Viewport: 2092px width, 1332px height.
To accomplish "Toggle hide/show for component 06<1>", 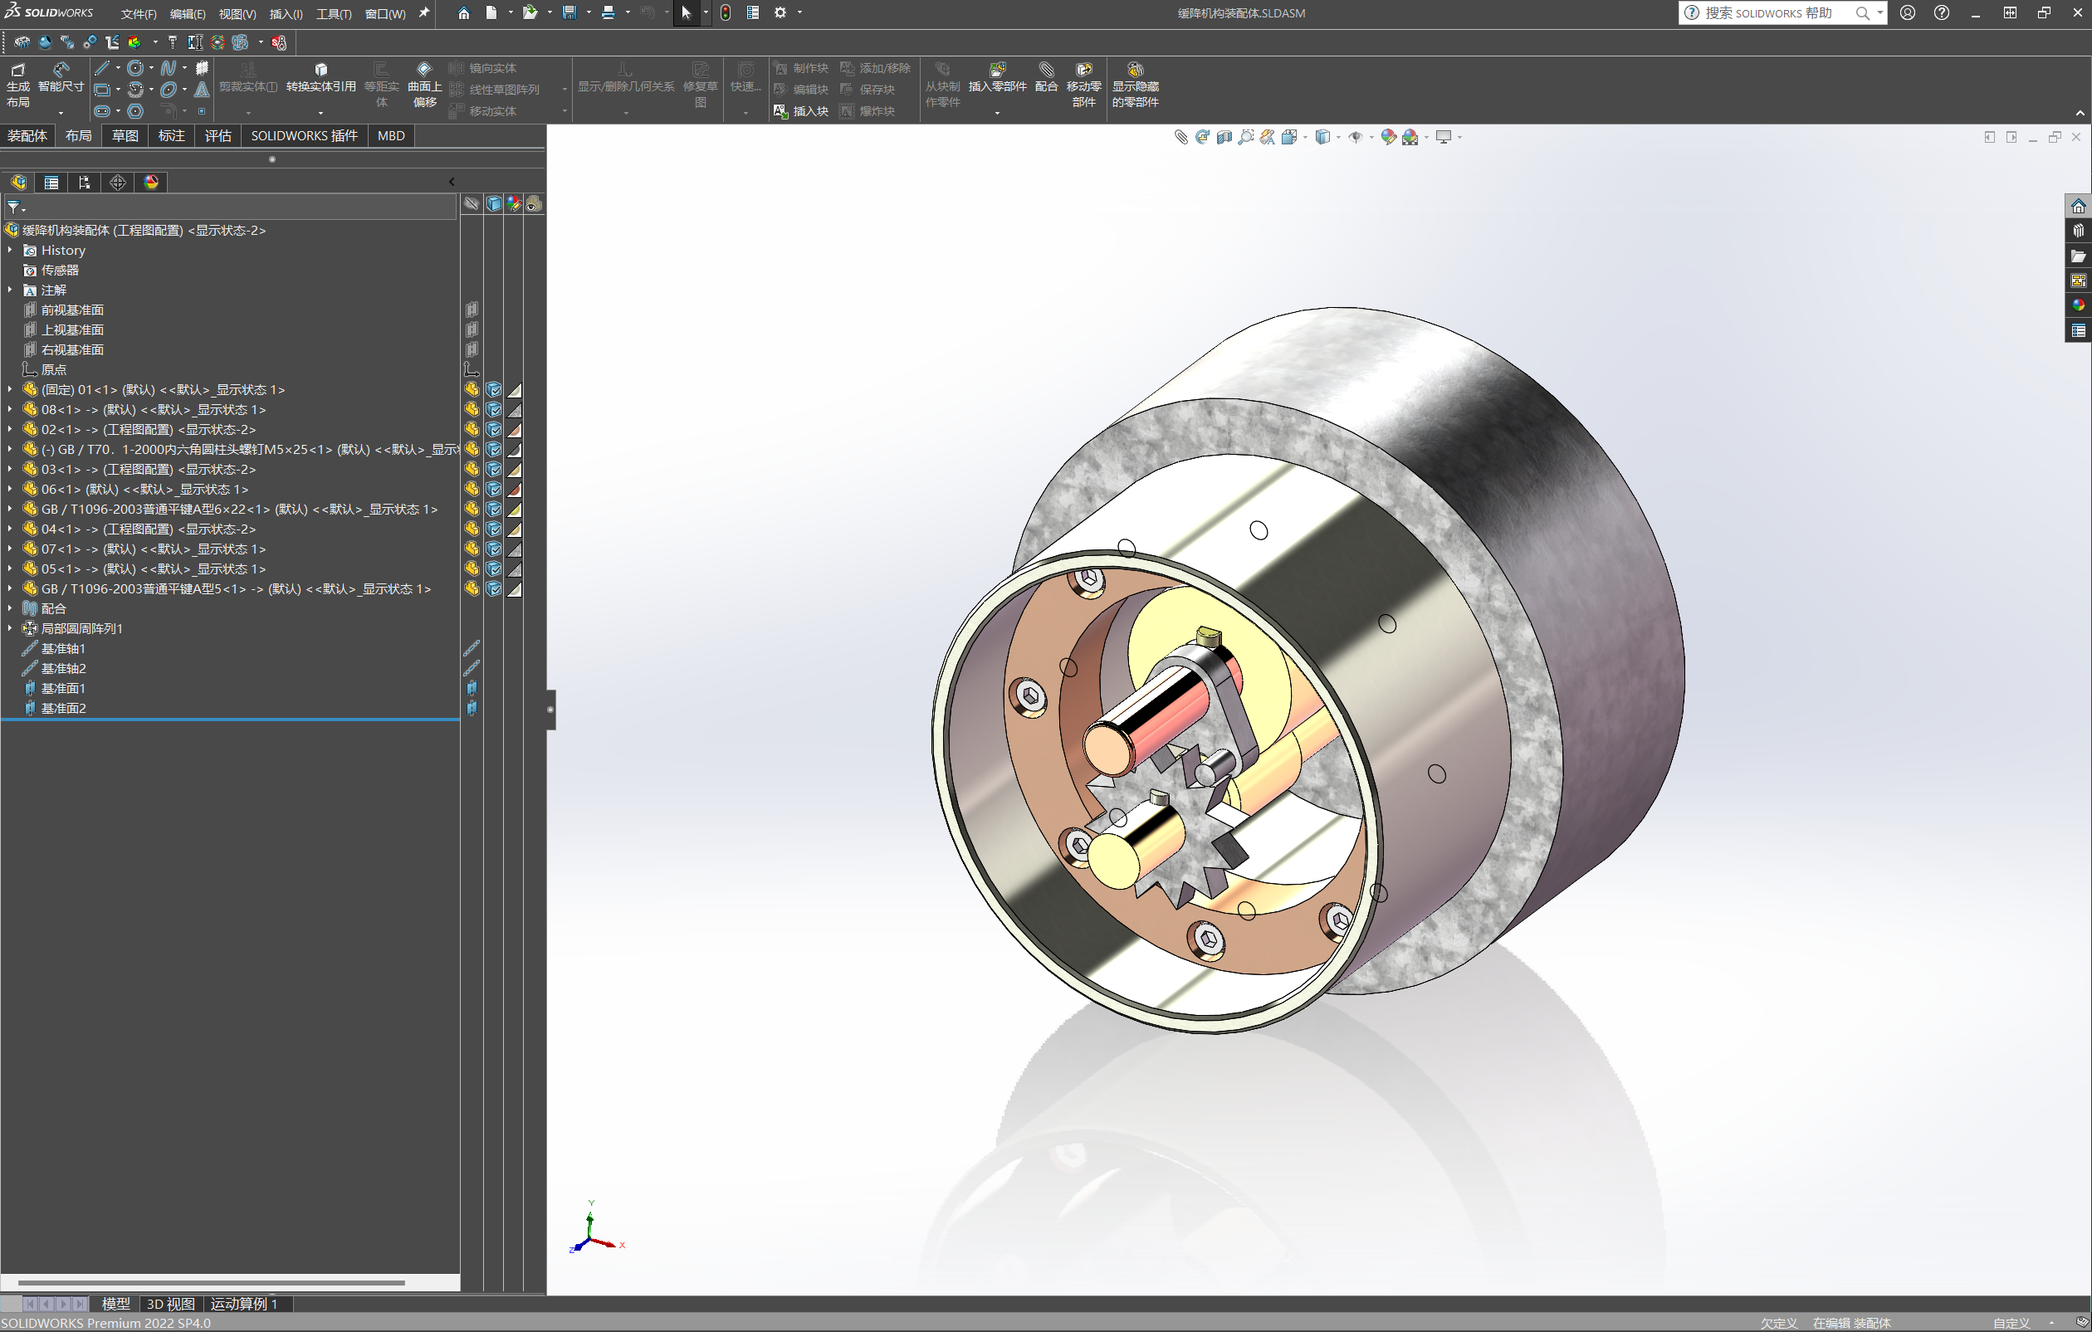I will point(472,490).
